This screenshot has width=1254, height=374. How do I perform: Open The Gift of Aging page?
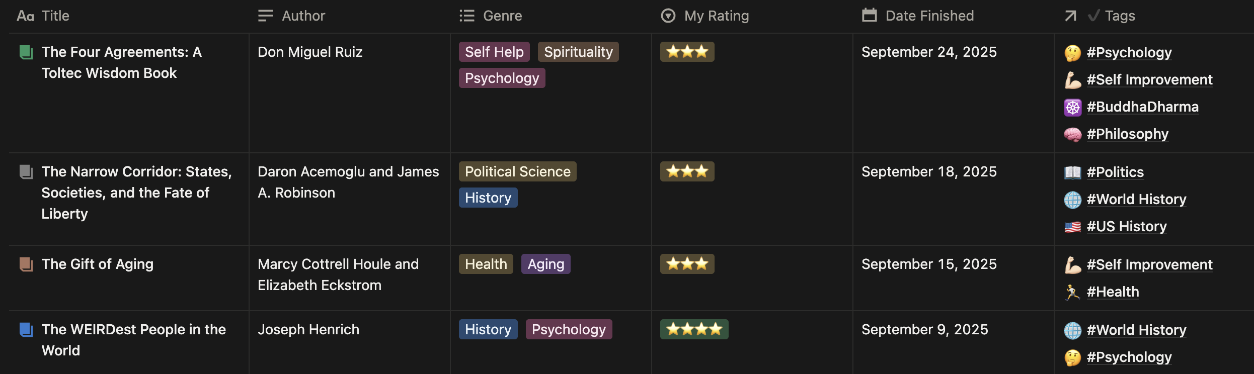97,264
